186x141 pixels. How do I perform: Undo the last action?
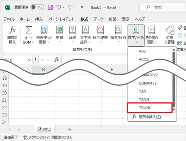click(x=58, y=7)
